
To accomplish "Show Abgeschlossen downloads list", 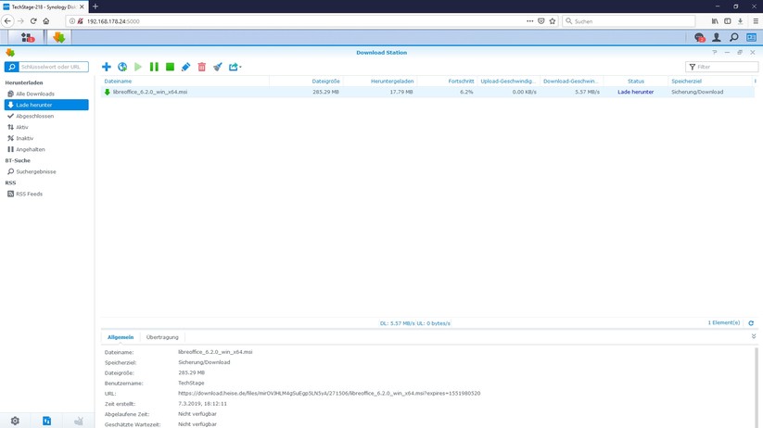I will tap(34, 116).
